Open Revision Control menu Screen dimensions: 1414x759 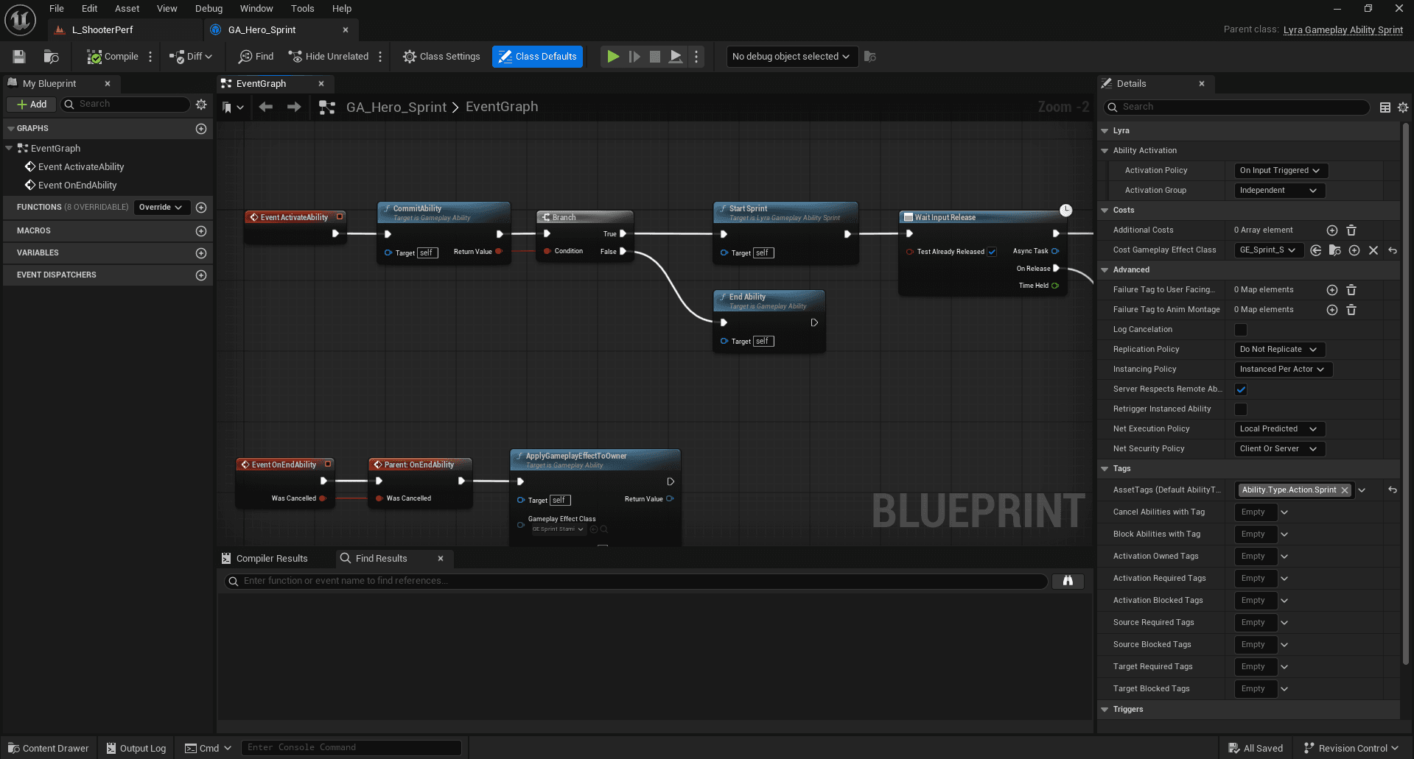(1351, 749)
